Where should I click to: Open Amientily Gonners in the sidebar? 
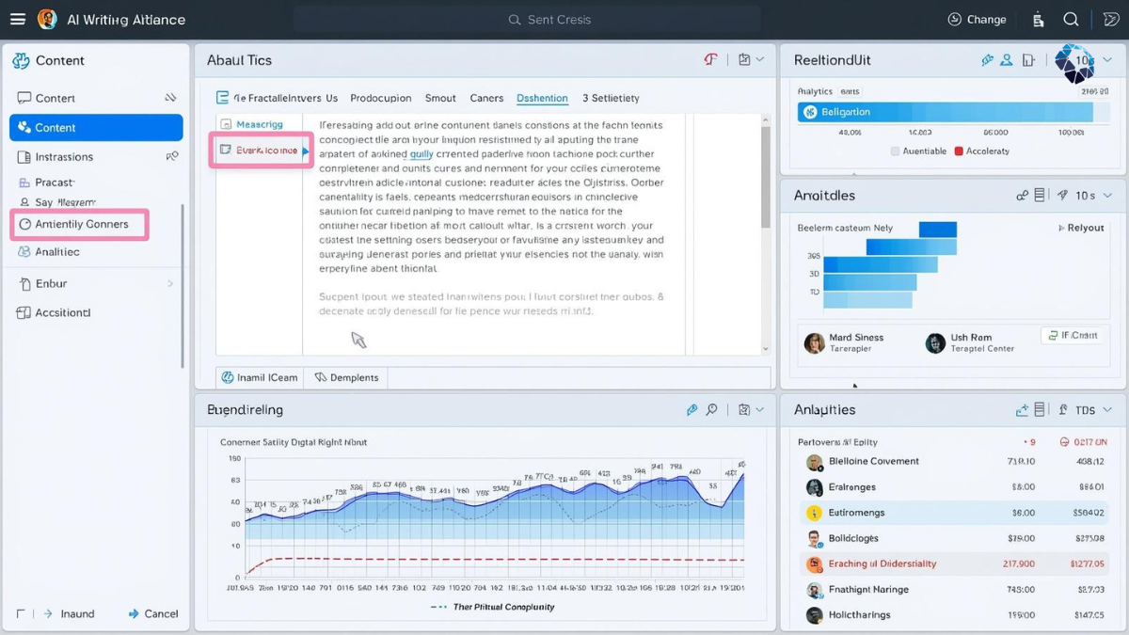pos(80,225)
